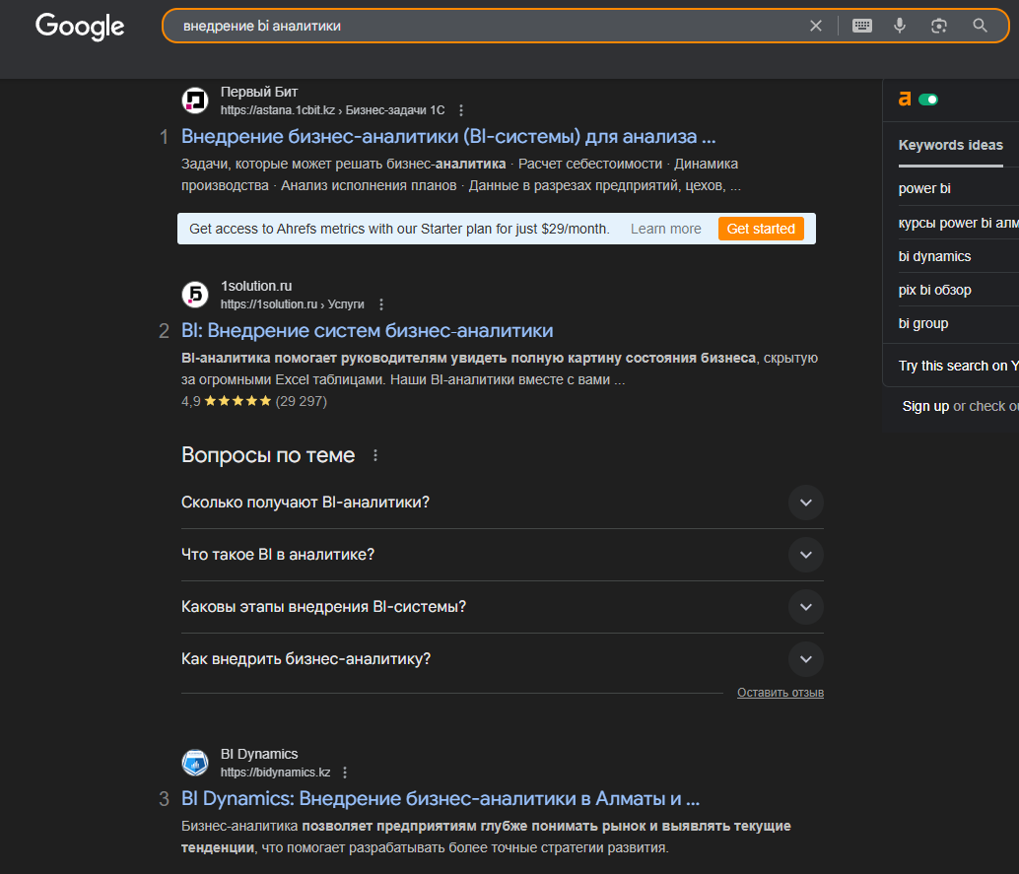Click the https://1solution.ru › Услуги breadcrumb
The height and width of the screenshot is (874, 1019).
292,304
